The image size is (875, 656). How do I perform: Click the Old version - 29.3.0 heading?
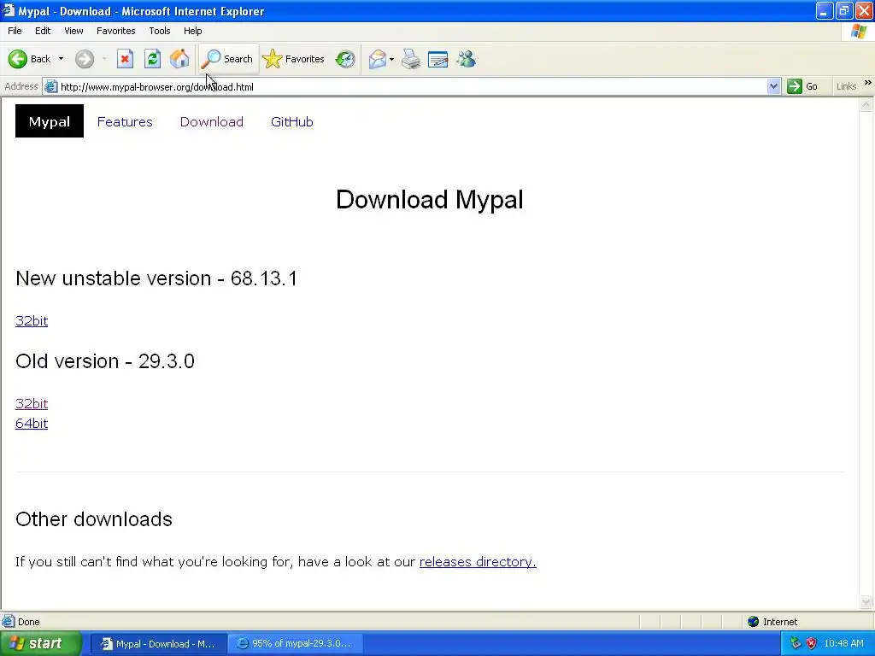tap(105, 361)
